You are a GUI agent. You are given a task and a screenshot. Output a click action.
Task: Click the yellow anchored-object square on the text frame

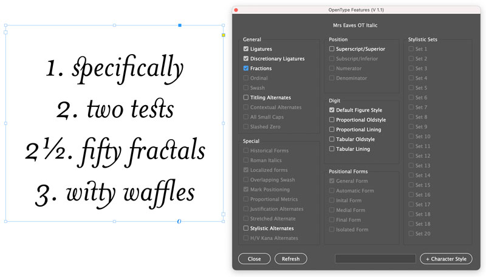click(223, 35)
